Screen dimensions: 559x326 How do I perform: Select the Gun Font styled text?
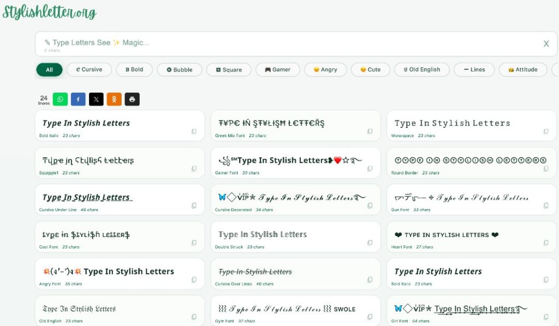[461, 198]
